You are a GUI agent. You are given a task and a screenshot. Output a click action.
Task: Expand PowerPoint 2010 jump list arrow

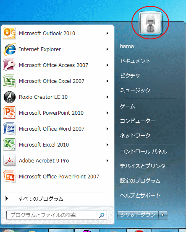point(107,113)
